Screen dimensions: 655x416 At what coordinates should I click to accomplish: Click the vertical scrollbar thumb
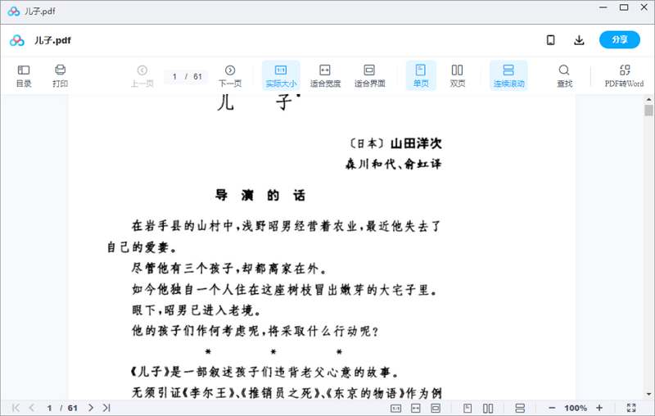click(x=648, y=111)
